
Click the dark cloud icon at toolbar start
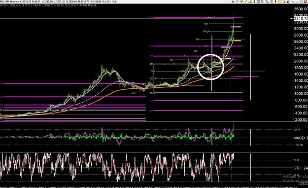click(x=233, y=1)
